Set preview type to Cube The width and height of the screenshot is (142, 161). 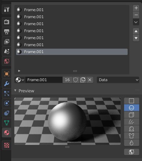click(x=131, y=115)
